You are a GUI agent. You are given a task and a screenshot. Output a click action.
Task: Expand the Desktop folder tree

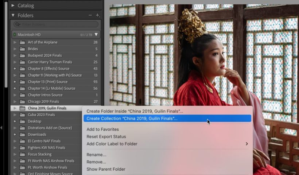coord(15,121)
